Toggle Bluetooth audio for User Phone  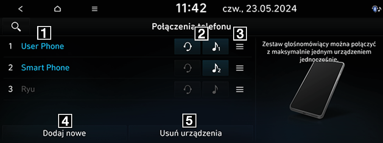[x=216, y=47]
